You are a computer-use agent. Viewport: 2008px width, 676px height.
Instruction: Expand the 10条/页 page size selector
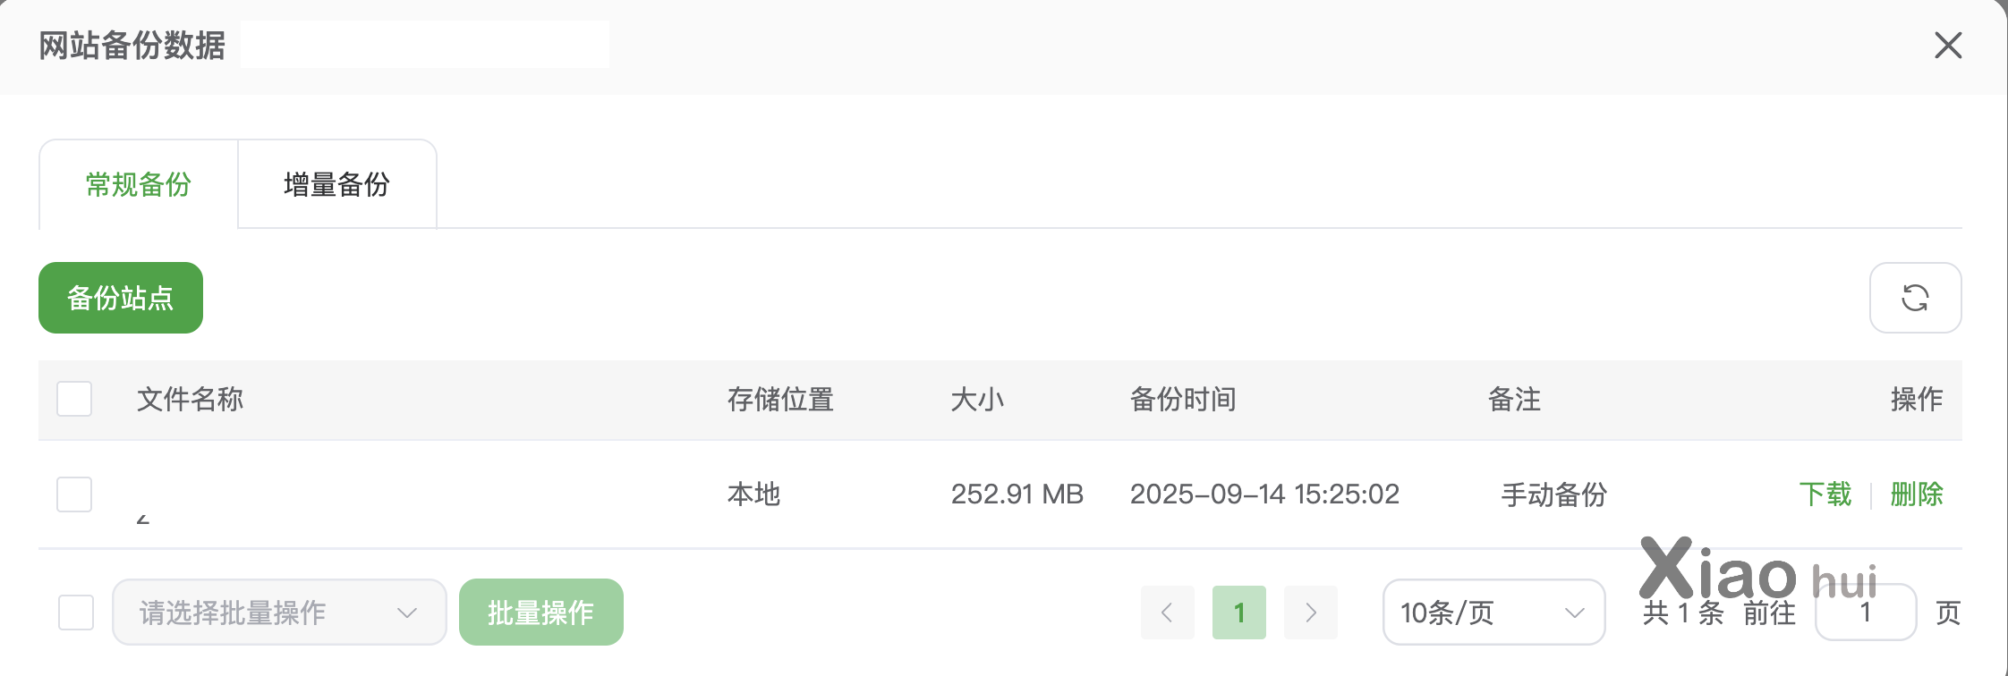(1493, 613)
